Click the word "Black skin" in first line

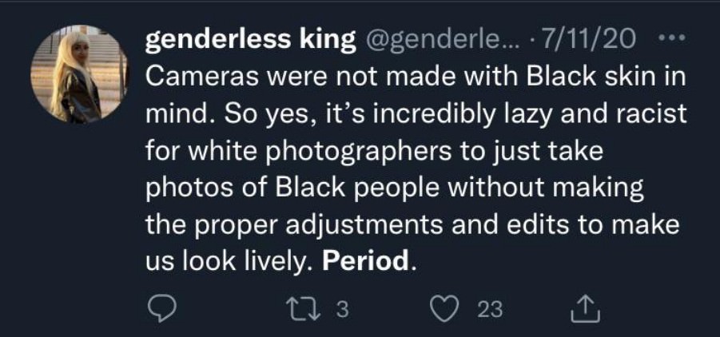[x=582, y=77]
